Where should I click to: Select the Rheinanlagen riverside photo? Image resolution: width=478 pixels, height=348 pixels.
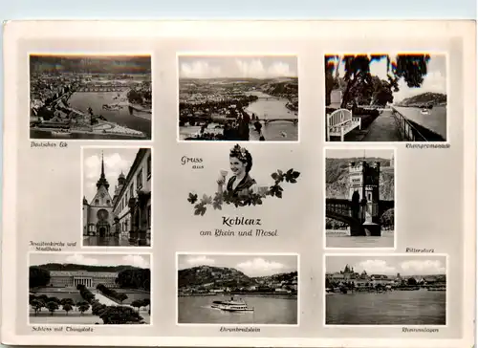(385, 290)
